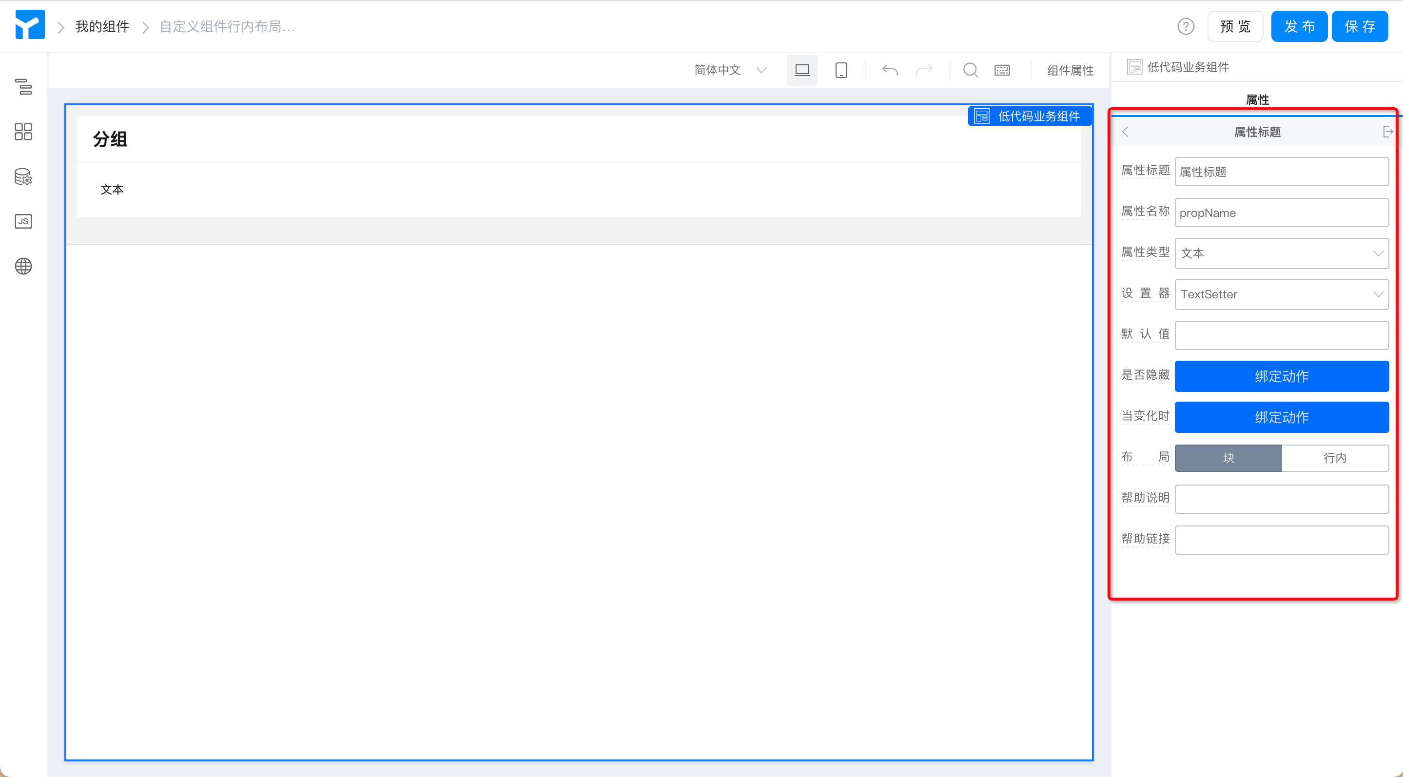This screenshot has height=777, width=1403.
Task: Switch to mobile device preview icon
Action: (841, 70)
